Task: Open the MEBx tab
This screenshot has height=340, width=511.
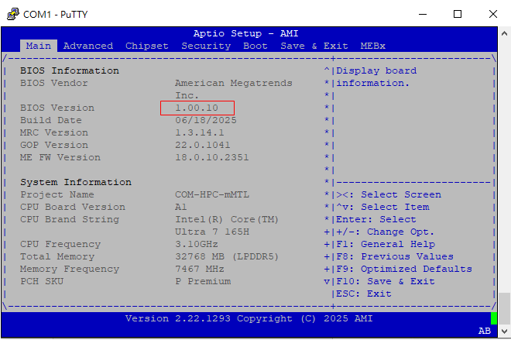Action: [x=373, y=46]
